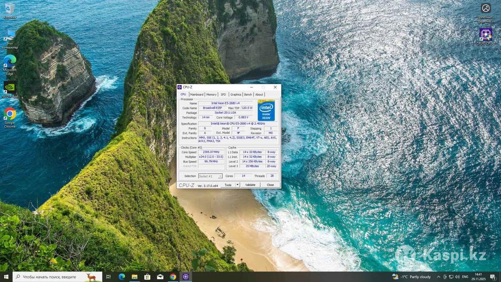Open File Explorer from the taskbar
The image size is (501, 282).
pos(134,277)
